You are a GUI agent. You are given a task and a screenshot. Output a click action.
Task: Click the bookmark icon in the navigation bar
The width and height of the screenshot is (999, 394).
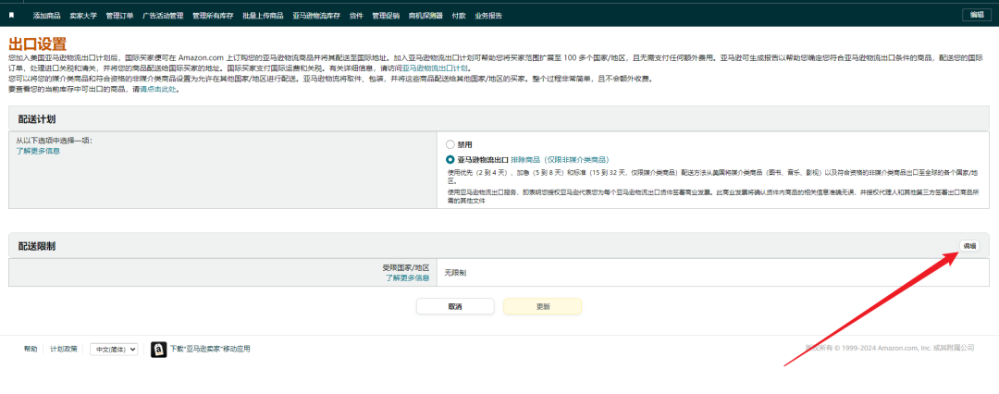pyautogui.click(x=11, y=16)
